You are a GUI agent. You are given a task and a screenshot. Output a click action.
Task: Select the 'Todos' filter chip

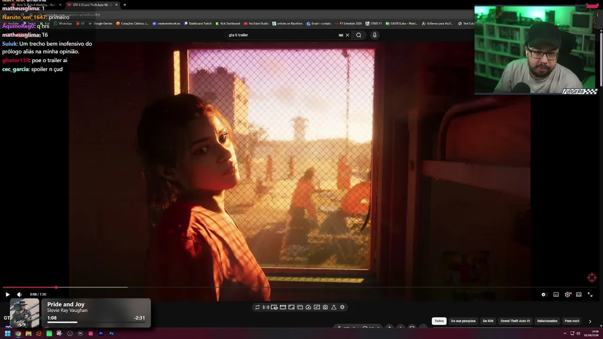click(x=439, y=321)
